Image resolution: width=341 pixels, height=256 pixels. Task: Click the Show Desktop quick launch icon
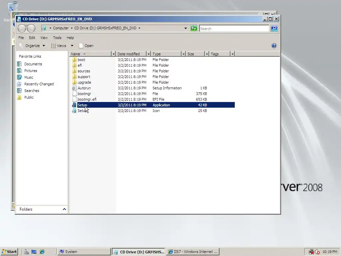tap(34, 252)
